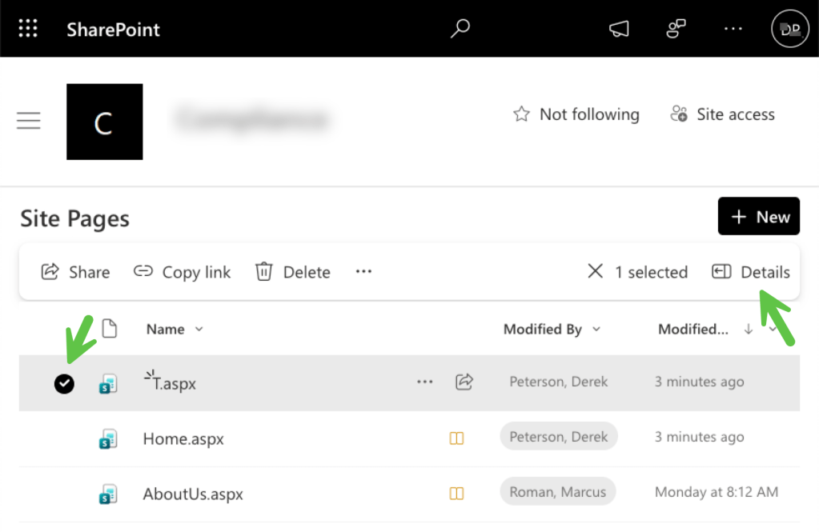The image size is (819, 532).
Task: Expand the Name column dropdown
Action: click(x=199, y=330)
